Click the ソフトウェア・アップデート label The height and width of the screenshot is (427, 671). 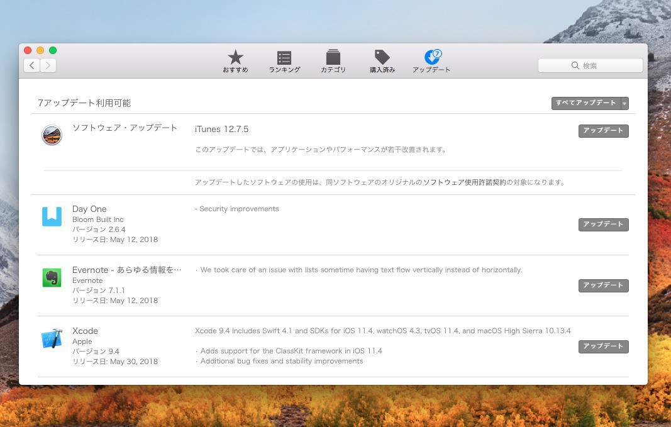[125, 128]
